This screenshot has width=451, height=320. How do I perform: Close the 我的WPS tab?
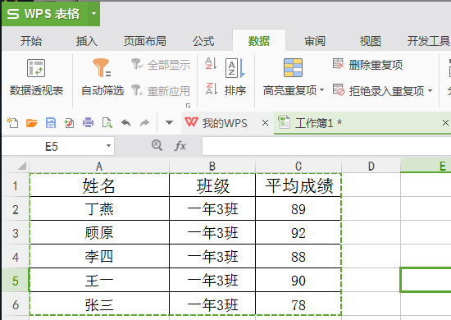(265, 123)
